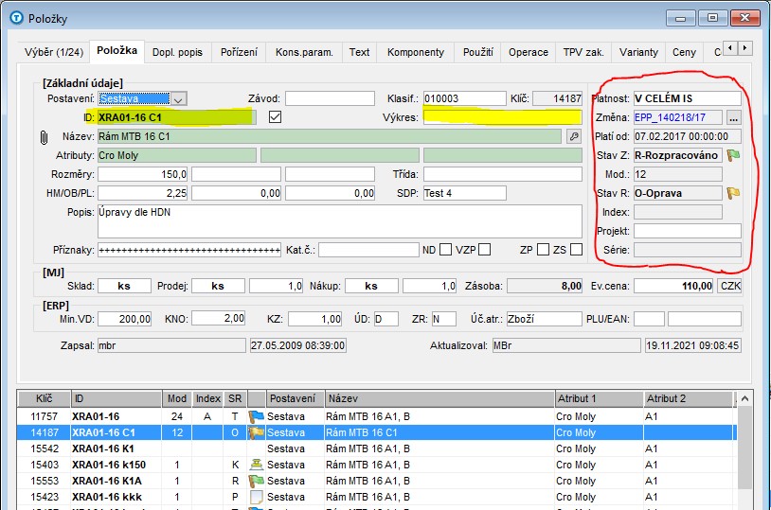Click the Platnost field showing V CELÉM IS

coord(688,98)
